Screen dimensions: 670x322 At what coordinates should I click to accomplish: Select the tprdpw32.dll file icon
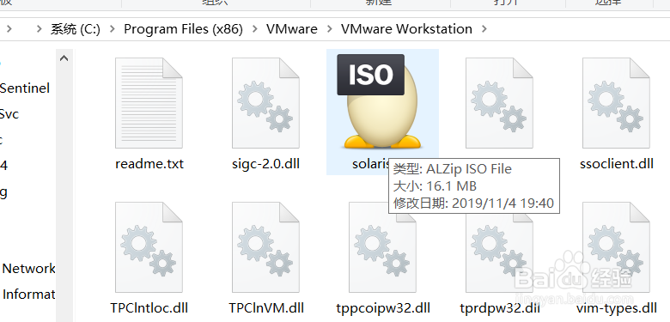click(x=499, y=247)
